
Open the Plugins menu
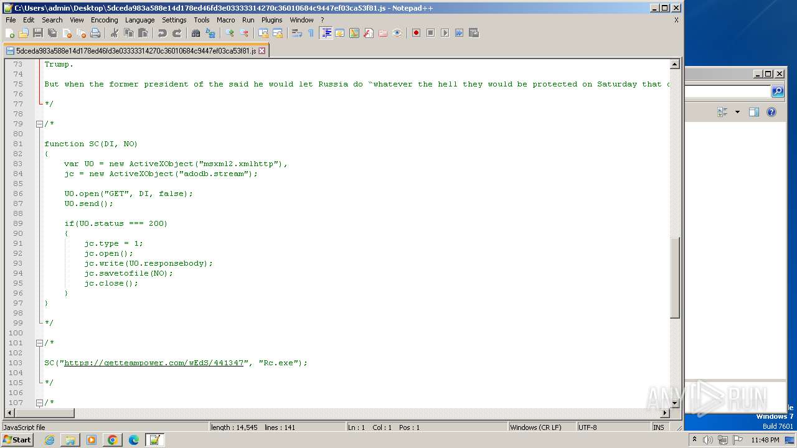271,20
